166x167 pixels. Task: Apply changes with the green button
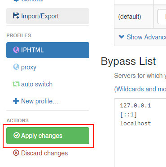(x=48, y=136)
